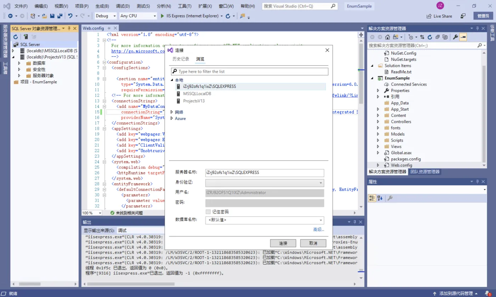The height and width of the screenshot is (297, 496).
Task: Click the Undo arrow icon
Action: [x=70, y=16]
